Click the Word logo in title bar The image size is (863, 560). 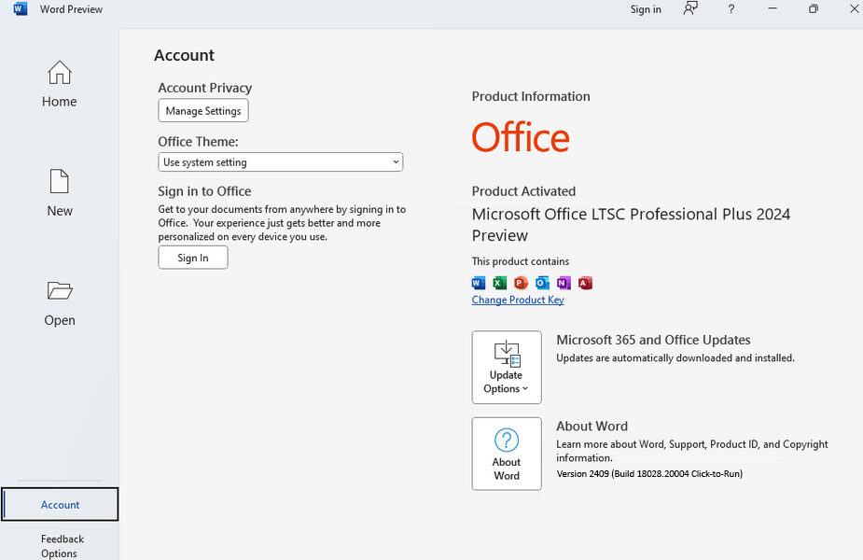pos(21,9)
